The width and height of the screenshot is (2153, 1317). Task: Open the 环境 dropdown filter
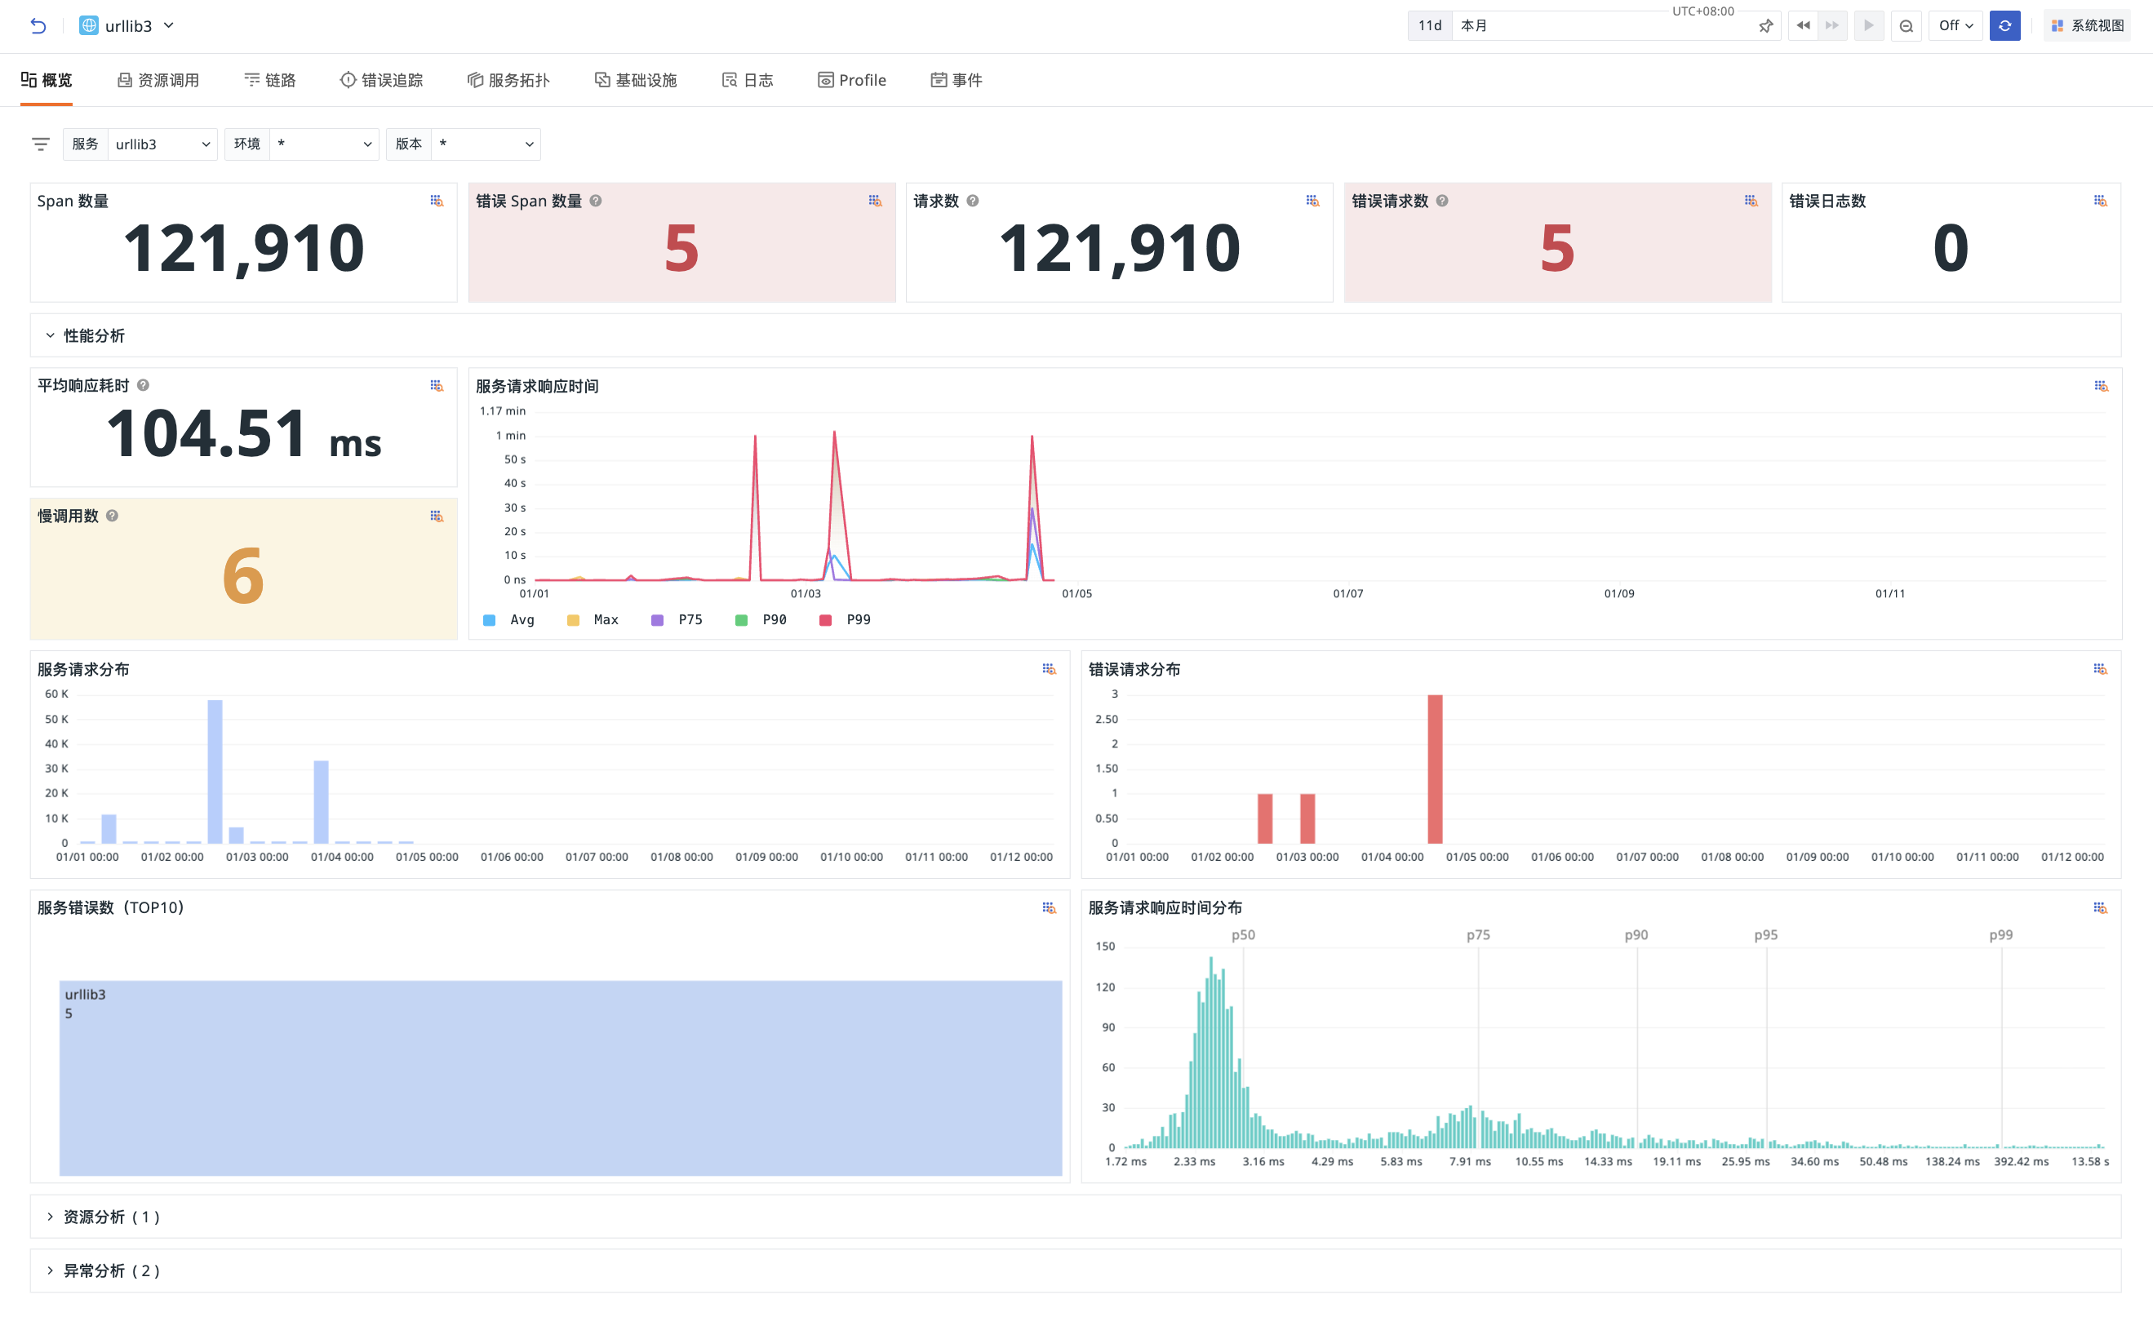click(301, 144)
